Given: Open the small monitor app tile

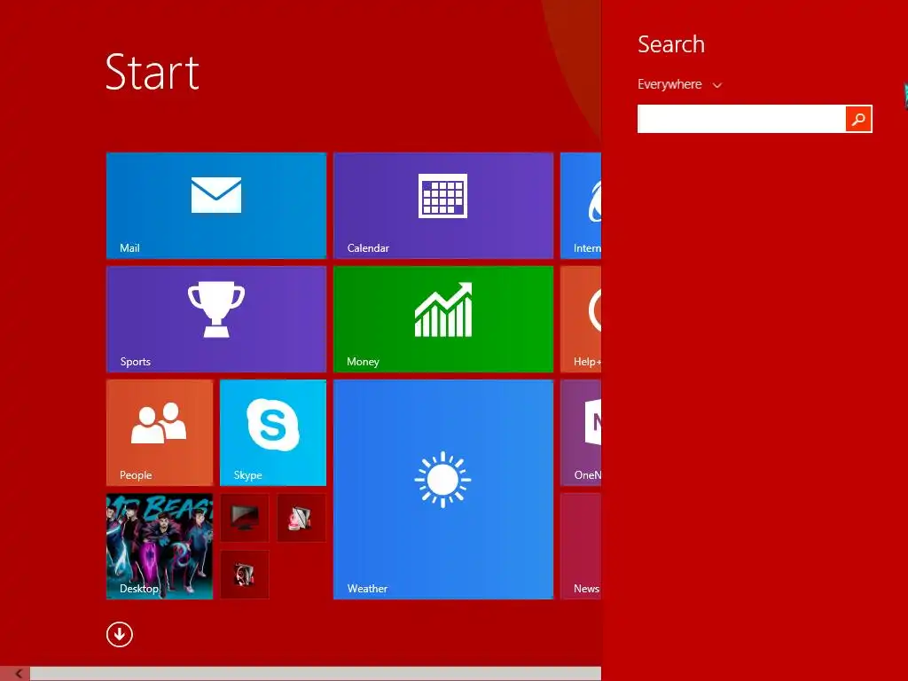Looking at the screenshot, I should click(245, 518).
